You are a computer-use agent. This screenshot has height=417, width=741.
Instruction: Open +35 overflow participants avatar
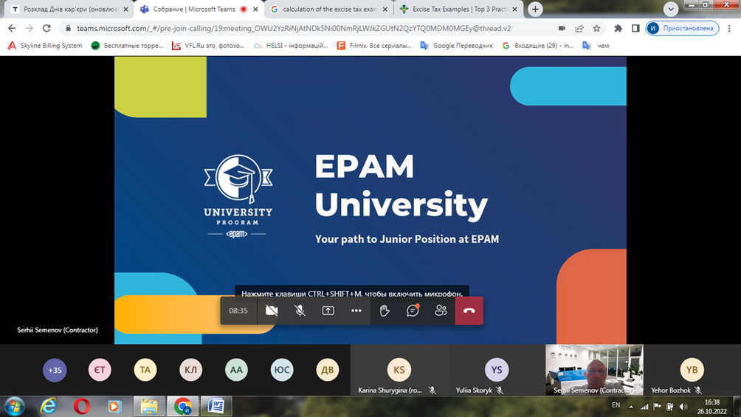(55, 370)
